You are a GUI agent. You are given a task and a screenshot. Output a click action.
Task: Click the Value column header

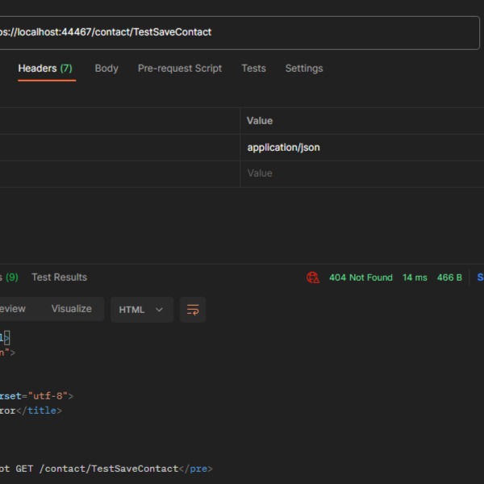click(x=260, y=121)
